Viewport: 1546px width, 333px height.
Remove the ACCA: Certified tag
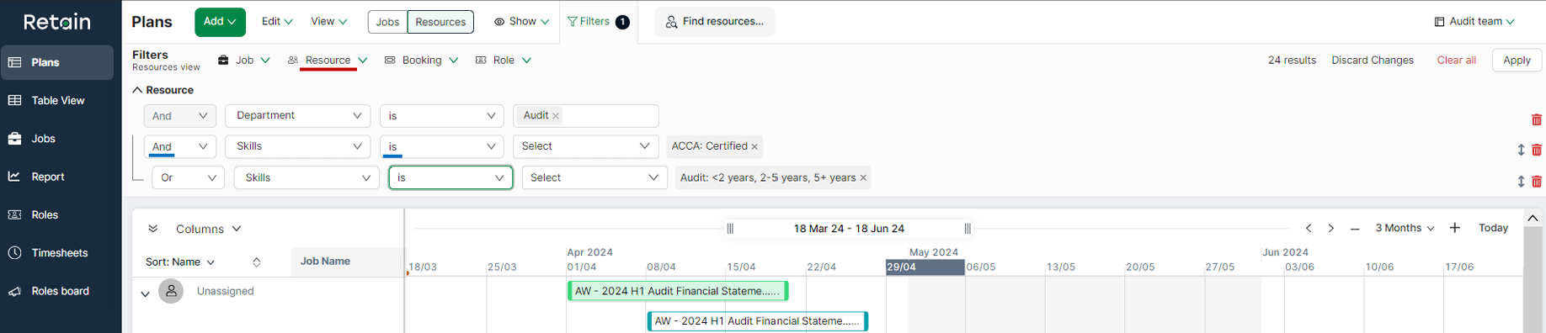[x=754, y=146]
